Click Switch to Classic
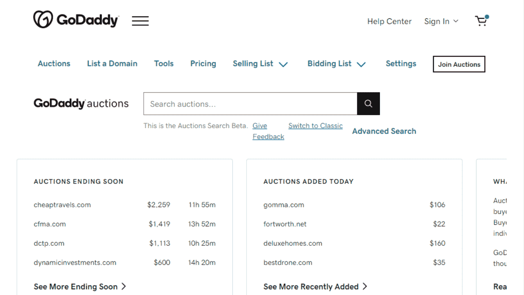 (x=315, y=126)
